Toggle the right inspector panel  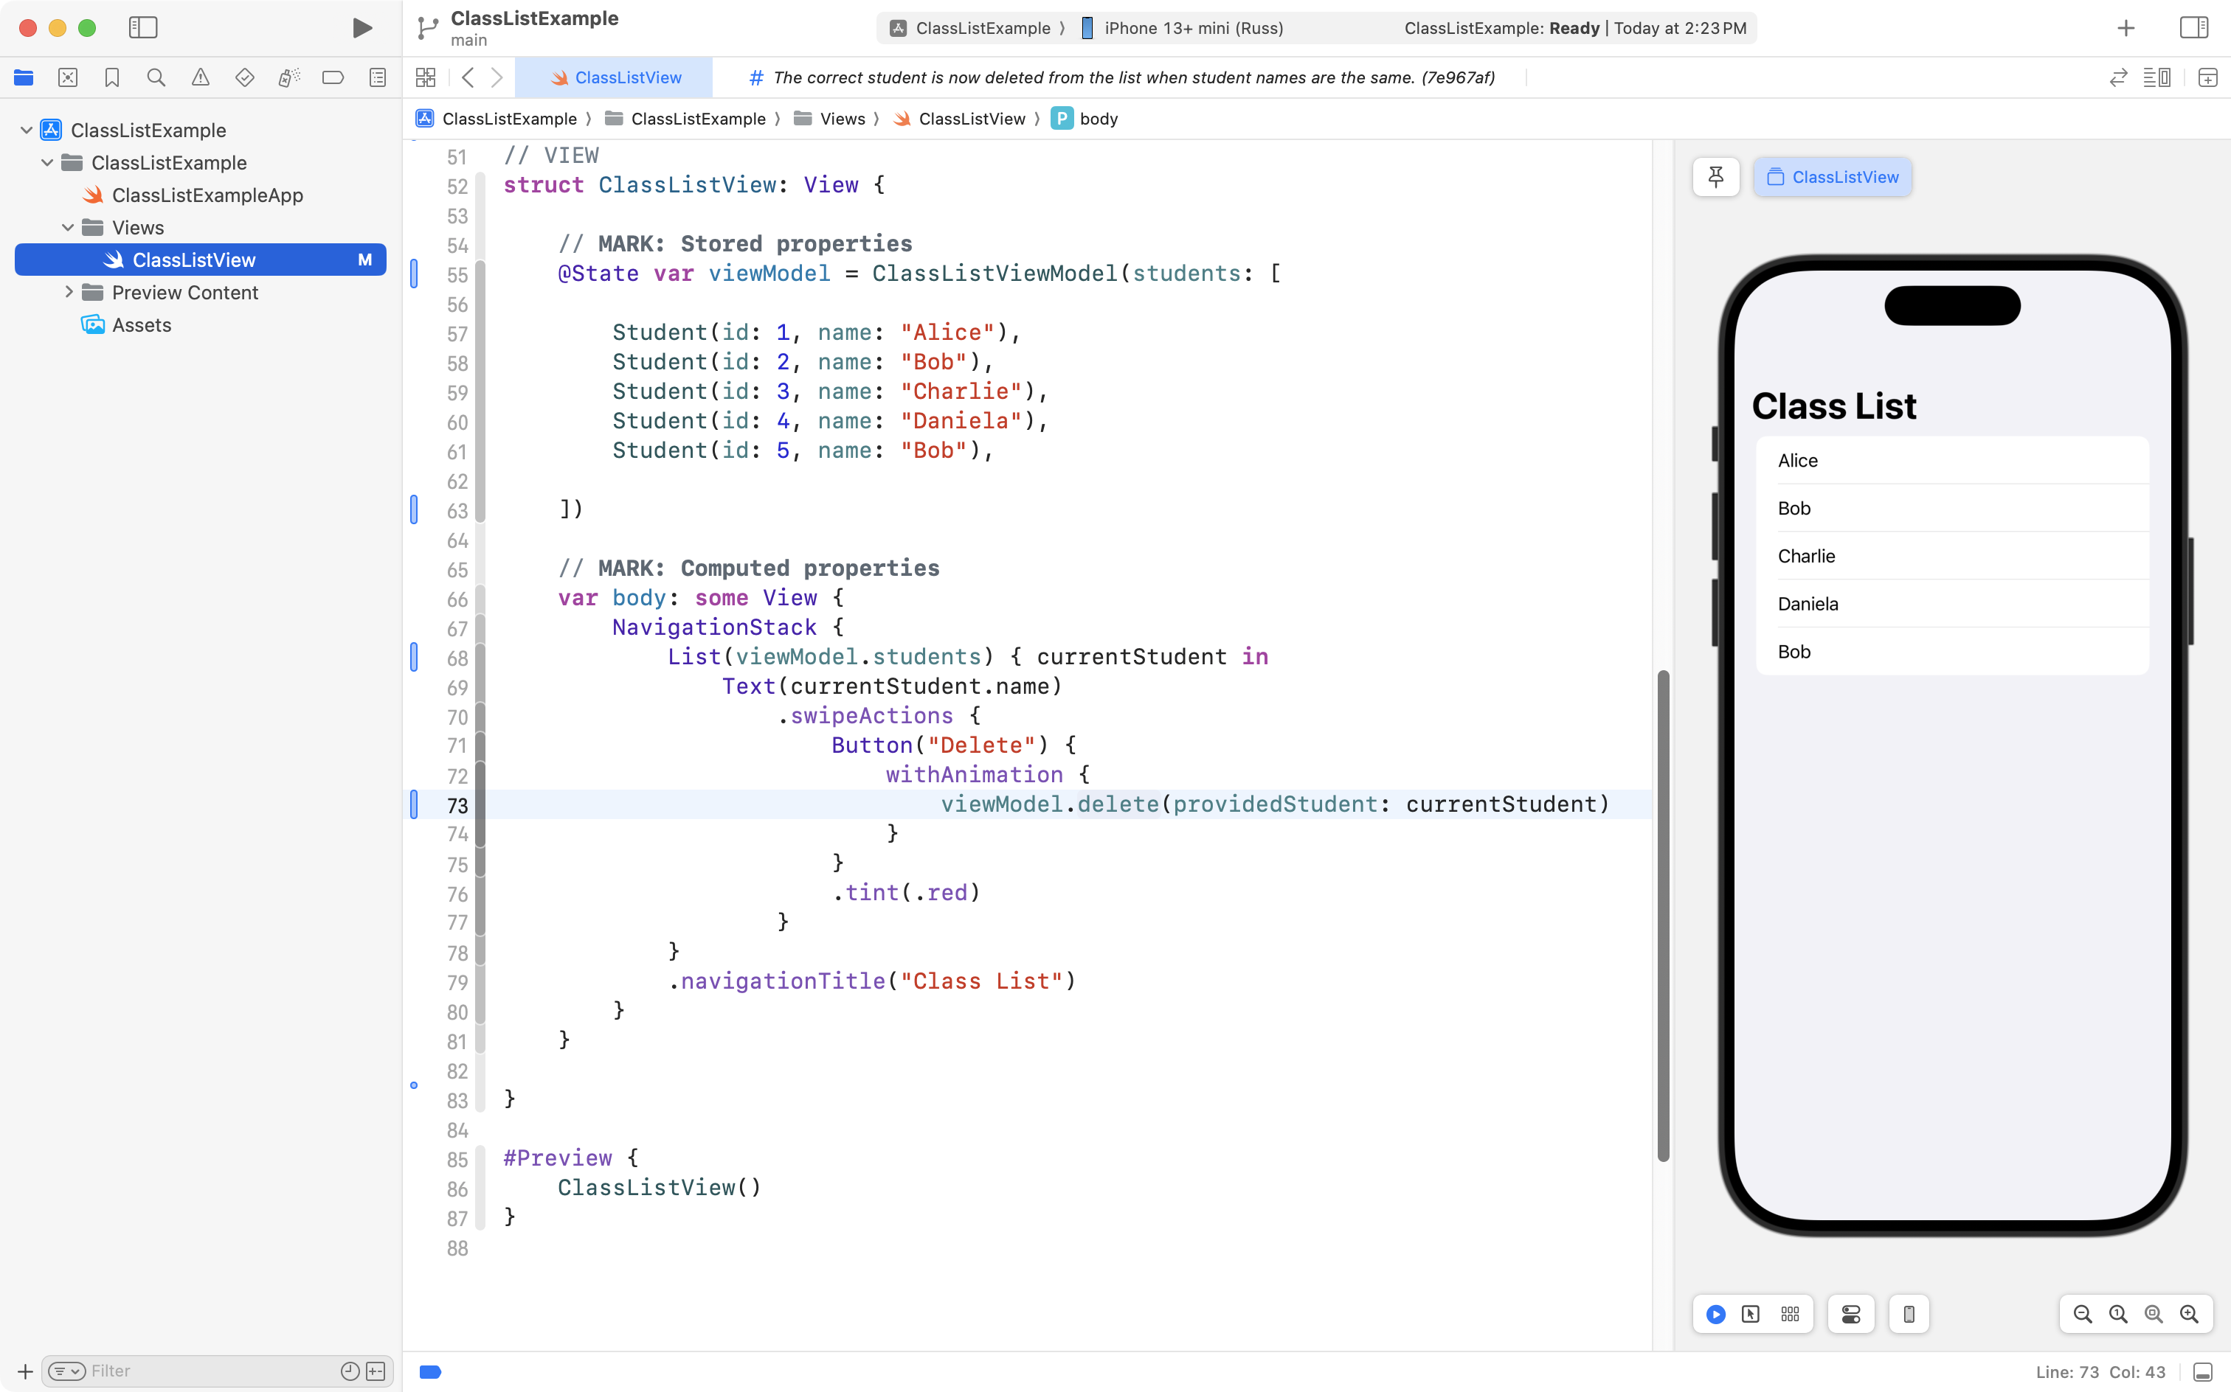[x=2193, y=27]
